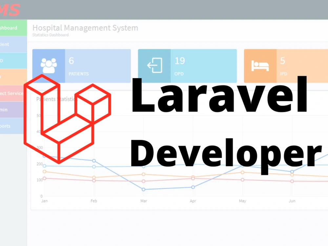This screenshot has height=246, width=328.
Task: Click the Jan label on chart axis
Action: (x=44, y=201)
